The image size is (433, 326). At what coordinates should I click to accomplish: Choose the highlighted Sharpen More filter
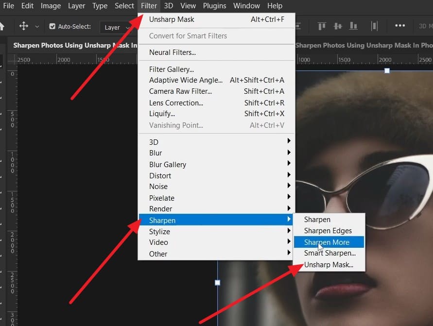329,242
